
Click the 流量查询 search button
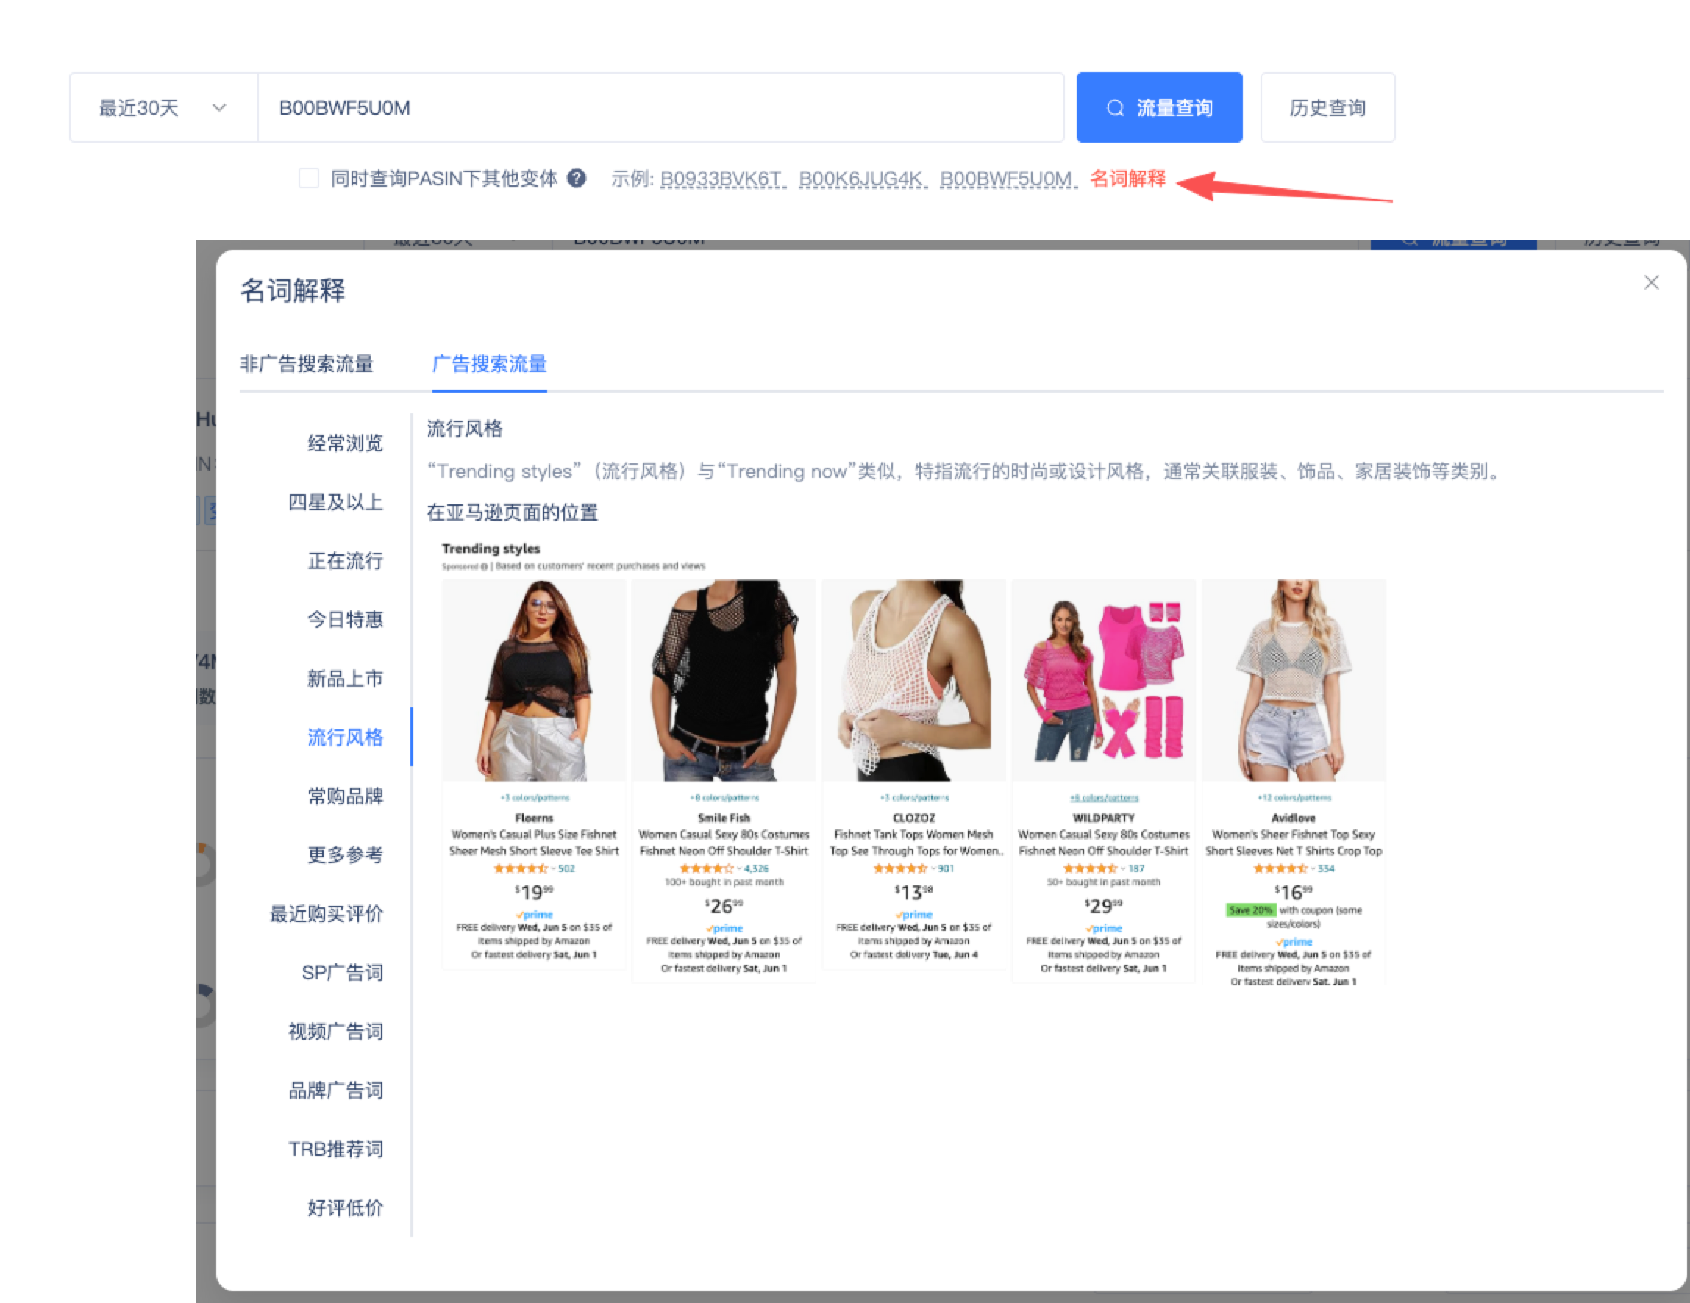[x=1158, y=107]
